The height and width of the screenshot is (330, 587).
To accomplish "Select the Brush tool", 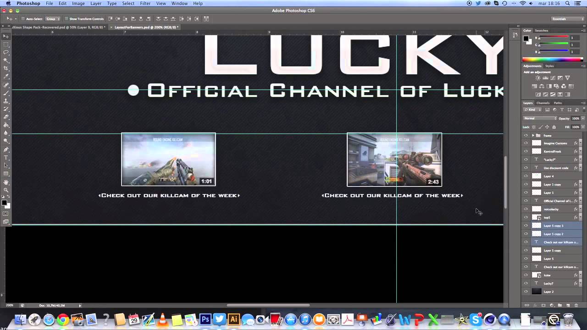I will (x=6, y=93).
